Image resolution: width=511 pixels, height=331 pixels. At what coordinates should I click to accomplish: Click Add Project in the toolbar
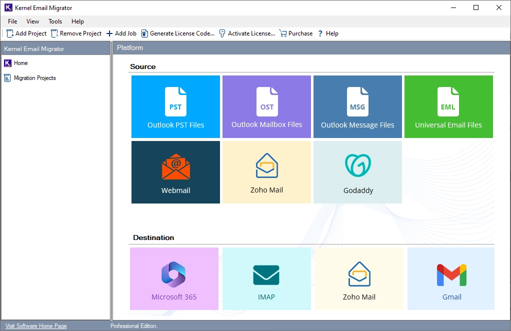[x=26, y=33]
